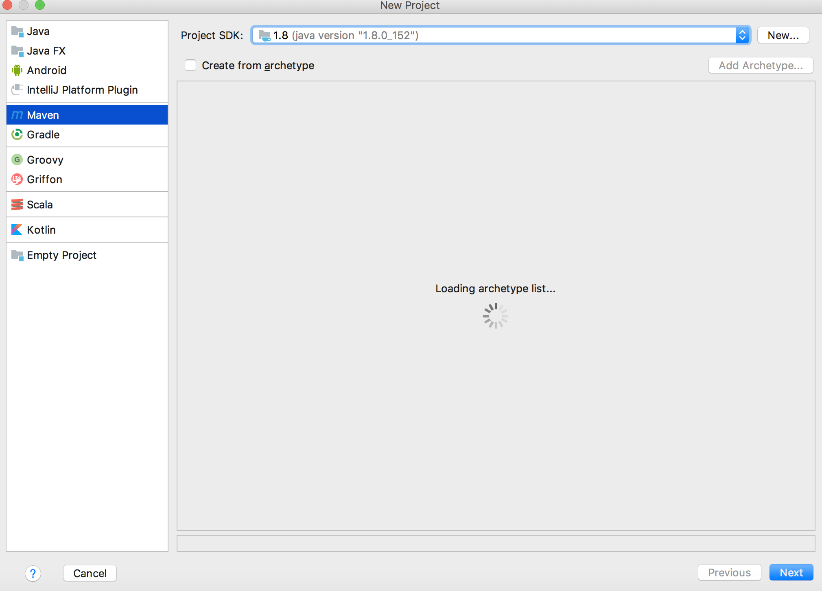Image resolution: width=822 pixels, height=591 pixels.
Task: Select the Java FX project type
Action: coord(87,51)
